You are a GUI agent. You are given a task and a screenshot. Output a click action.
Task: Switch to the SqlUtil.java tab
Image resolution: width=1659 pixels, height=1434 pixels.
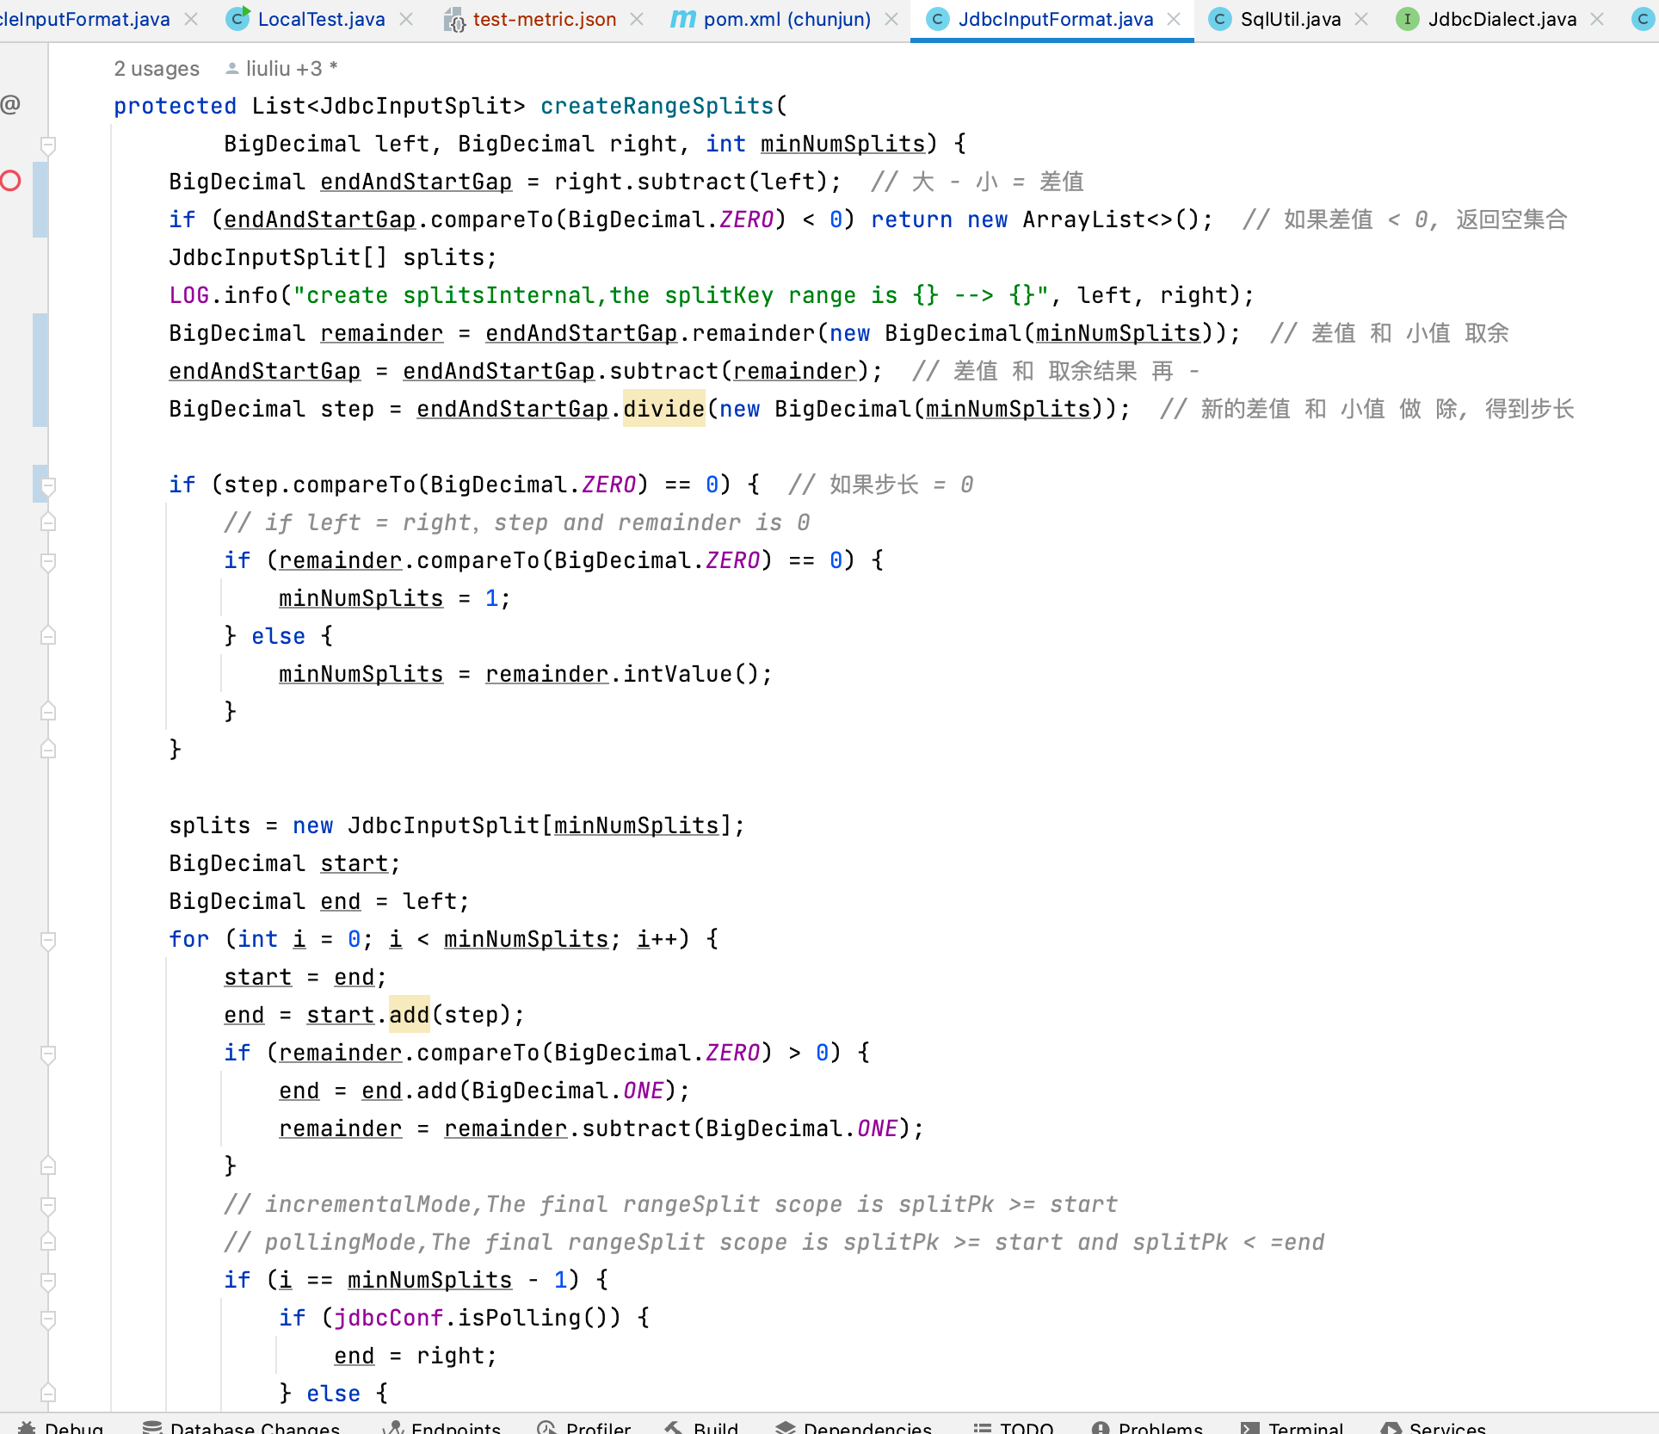point(1290,19)
